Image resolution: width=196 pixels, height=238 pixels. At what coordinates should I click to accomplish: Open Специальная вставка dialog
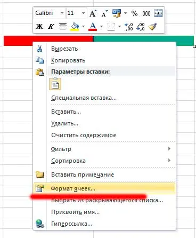(104, 98)
